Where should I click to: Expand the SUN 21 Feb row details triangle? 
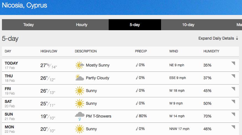point(233,114)
